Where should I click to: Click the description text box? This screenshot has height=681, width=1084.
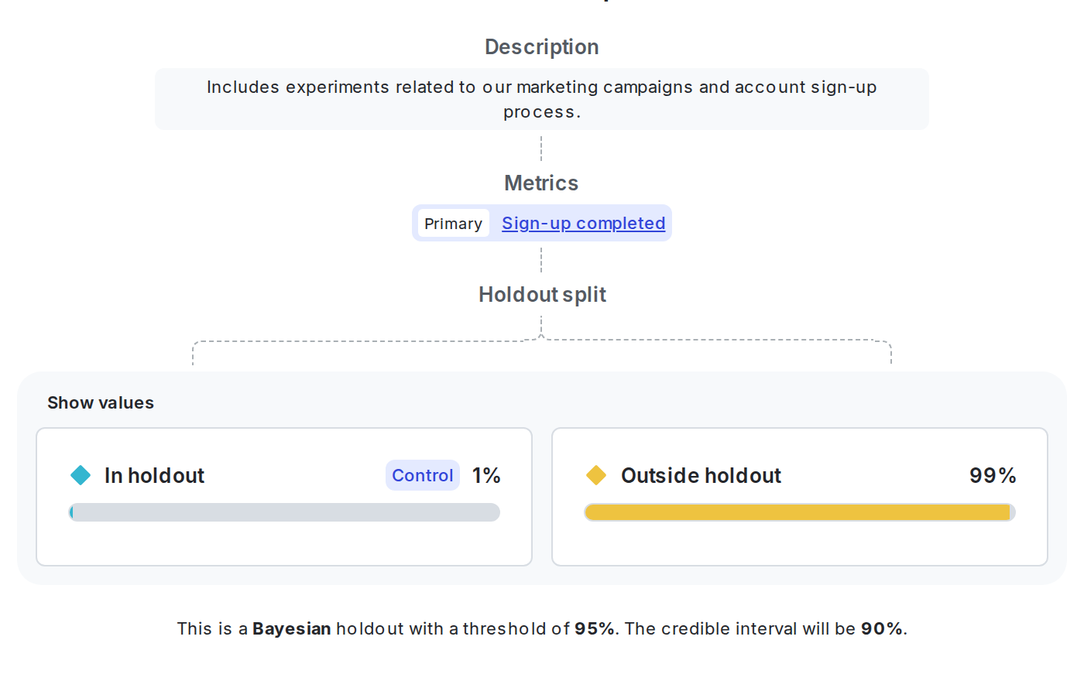click(541, 99)
